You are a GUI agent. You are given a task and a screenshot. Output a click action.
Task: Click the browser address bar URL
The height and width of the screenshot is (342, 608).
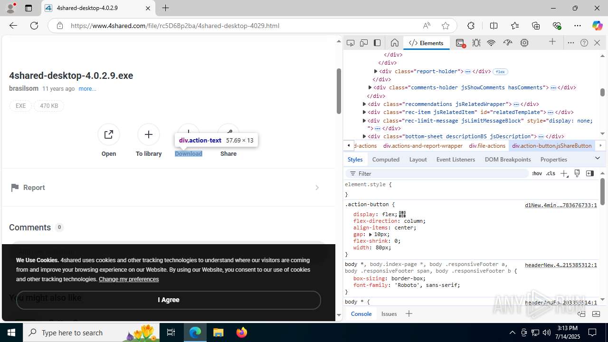(175, 26)
